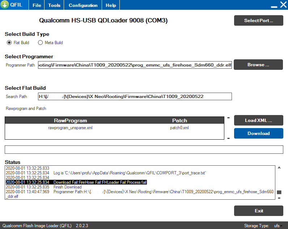Click the Select Port button
The image size is (288, 229).
pos(258,21)
